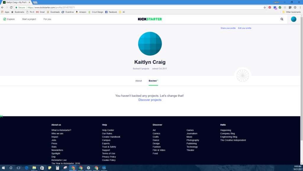Open the Company Blog footer link
Screen dimensions: 303x171
[x=228, y=133]
